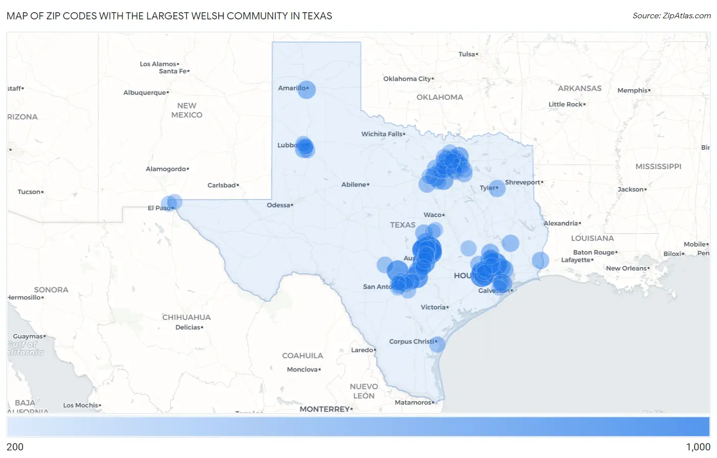Click the LOUISIANA state label
The width and height of the screenshot is (717, 458).
pyautogui.click(x=592, y=238)
